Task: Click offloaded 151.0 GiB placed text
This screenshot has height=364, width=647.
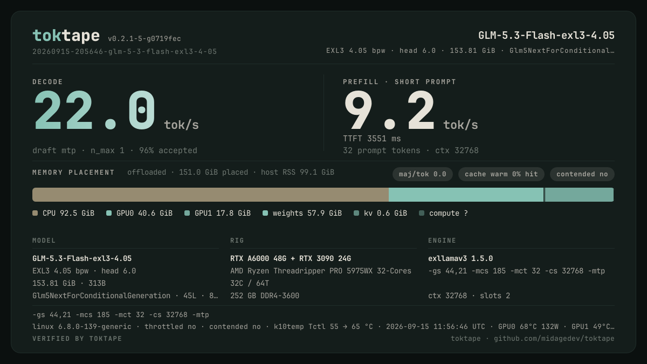Action: tap(231, 173)
